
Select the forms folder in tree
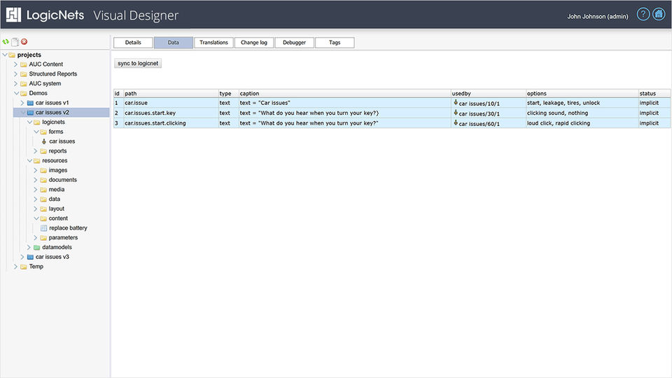click(x=56, y=132)
